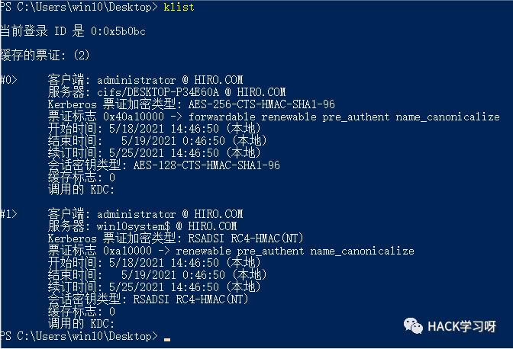
Task: Click the cached tickets count (2)
Action: coord(82,55)
